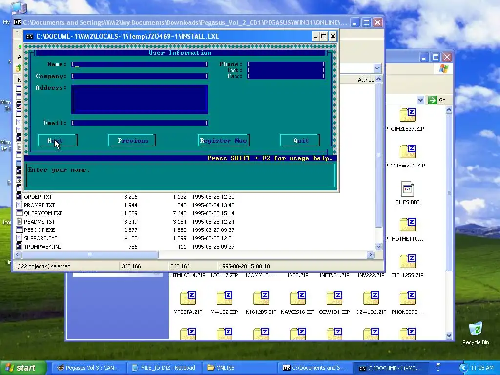
Task: Click the 7-Zip title bar app icon
Action: coord(18,22)
